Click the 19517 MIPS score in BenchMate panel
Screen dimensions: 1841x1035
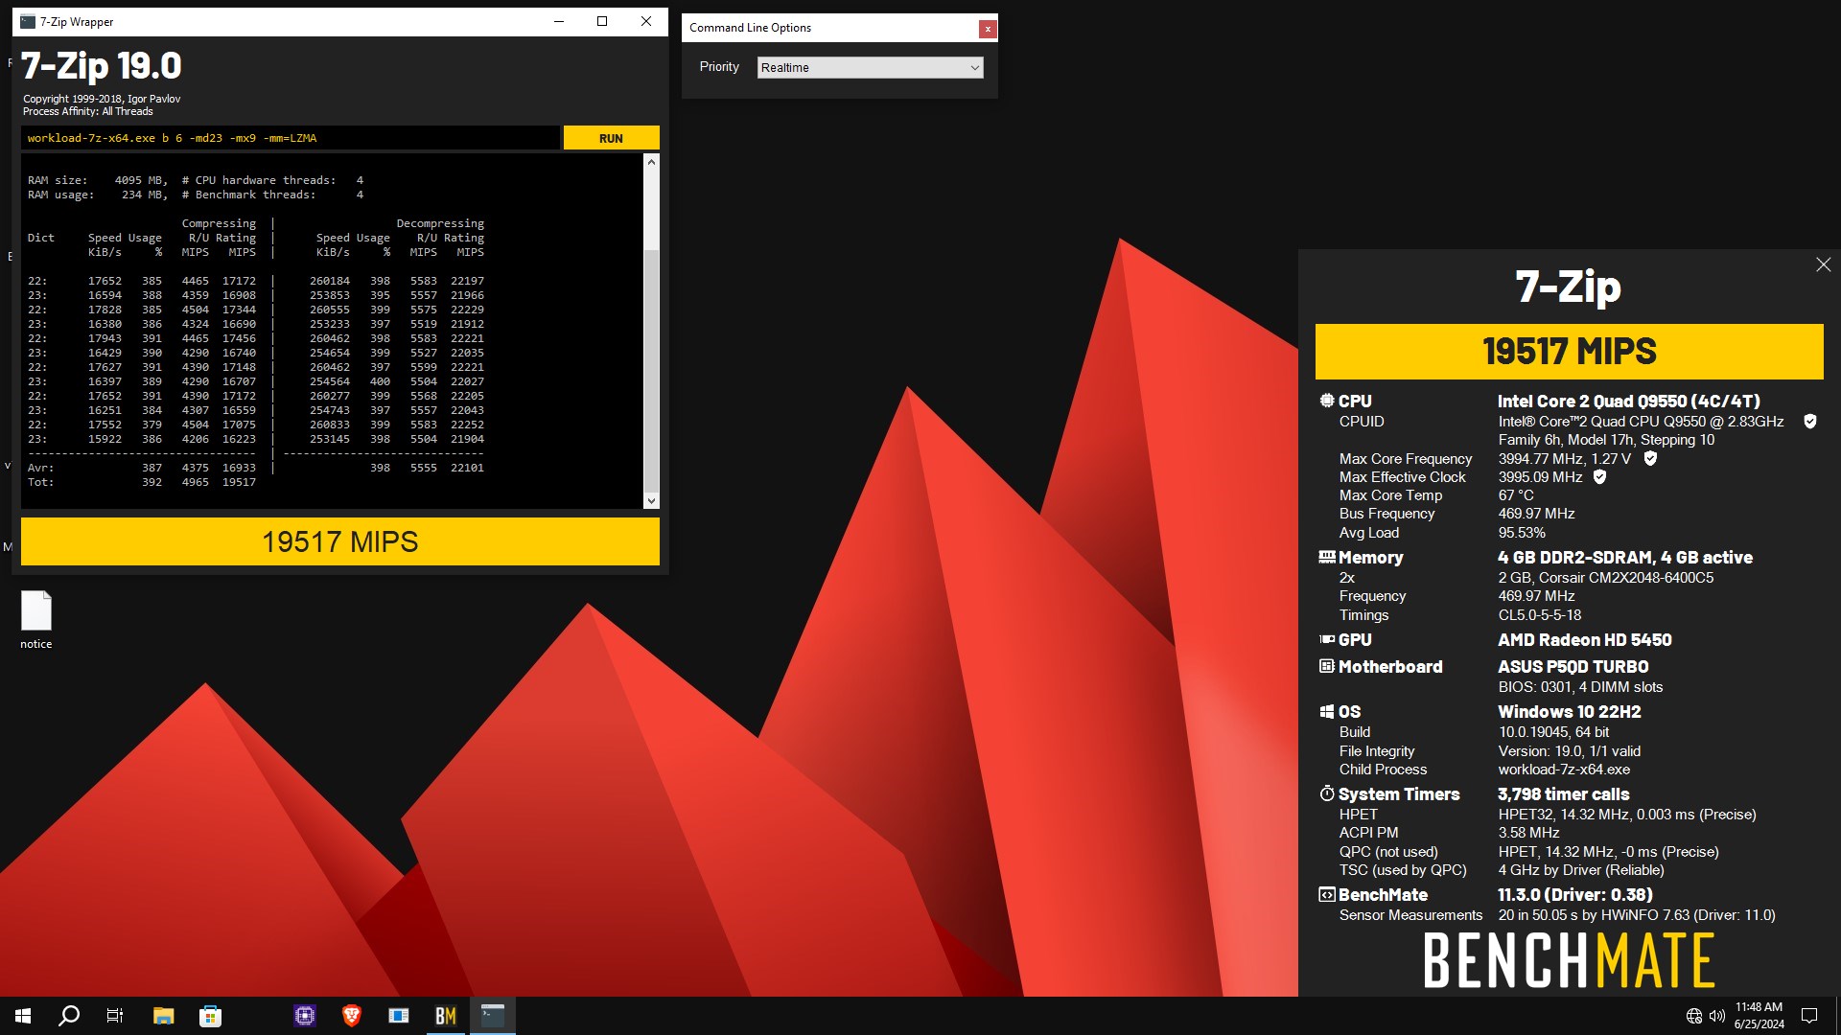pyautogui.click(x=1569, y=352)
